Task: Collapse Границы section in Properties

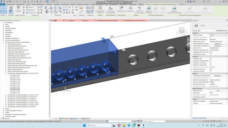Action: [x=227, y=56]
